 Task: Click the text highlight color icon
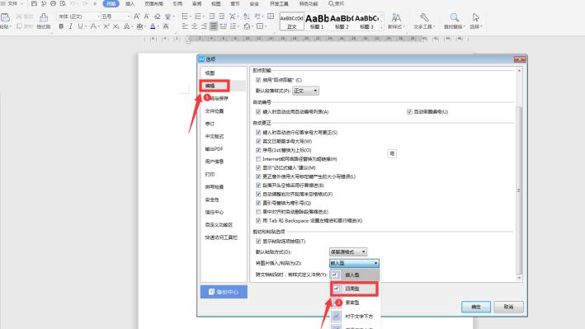point(139,26)
